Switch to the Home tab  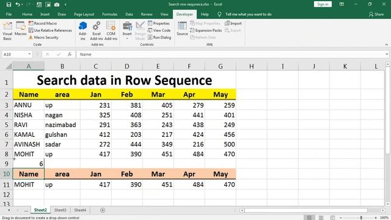pos(27,14)
